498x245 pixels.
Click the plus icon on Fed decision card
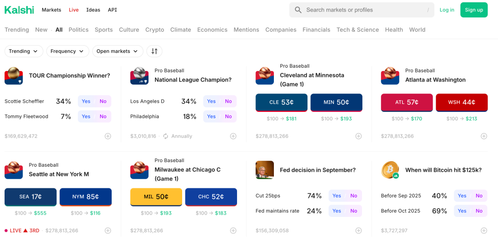coord(359,231)
